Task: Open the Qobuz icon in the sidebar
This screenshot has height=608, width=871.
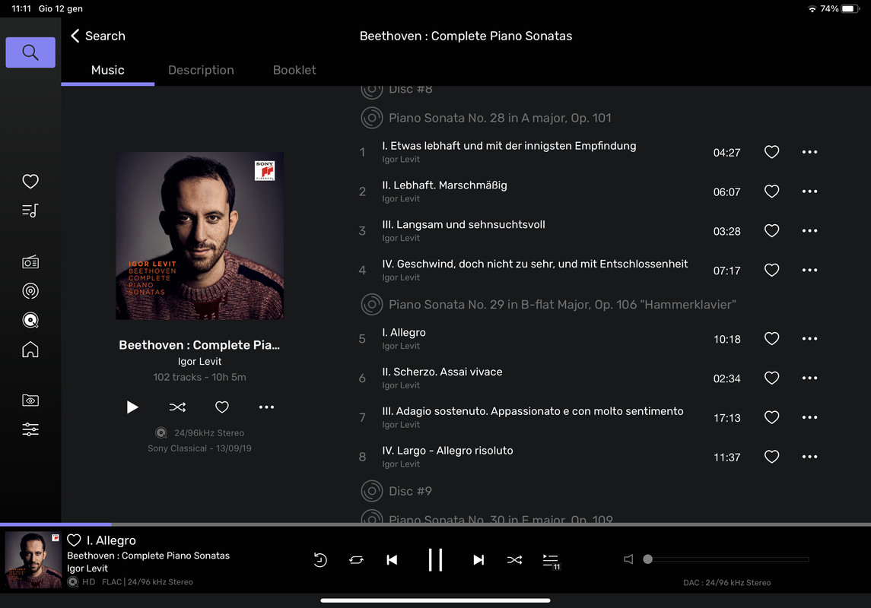Action: tap(30, 320)
